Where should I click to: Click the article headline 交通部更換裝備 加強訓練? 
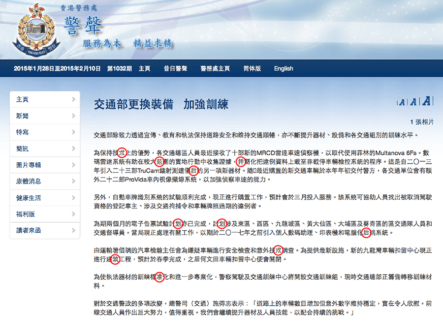pyautogui.click(x=161, y=104)
